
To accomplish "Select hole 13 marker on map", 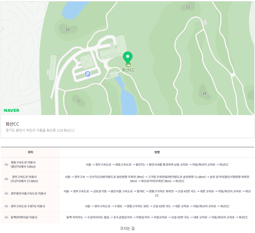I will pos(187,7).
